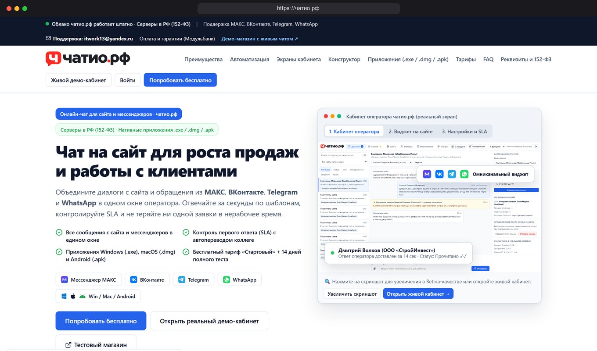
Task: Click Открыть живой кабинет → button
Action: tap(418, 294)
